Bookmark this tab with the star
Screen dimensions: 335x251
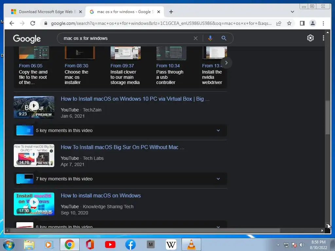289,23
